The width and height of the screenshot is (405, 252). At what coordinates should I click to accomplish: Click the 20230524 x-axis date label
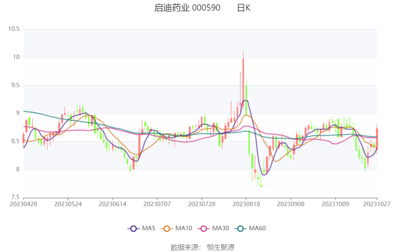(x=68, y=204)
